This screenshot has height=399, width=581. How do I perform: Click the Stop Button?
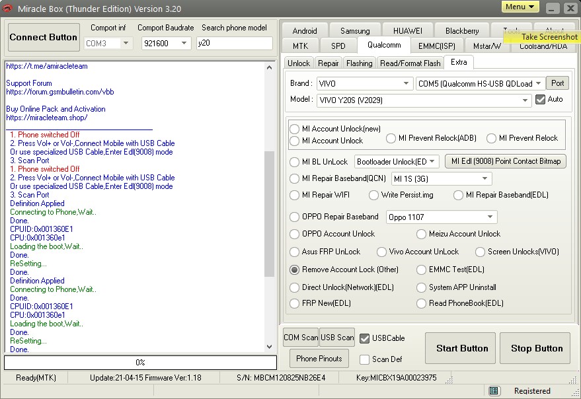tap(535, 348)
